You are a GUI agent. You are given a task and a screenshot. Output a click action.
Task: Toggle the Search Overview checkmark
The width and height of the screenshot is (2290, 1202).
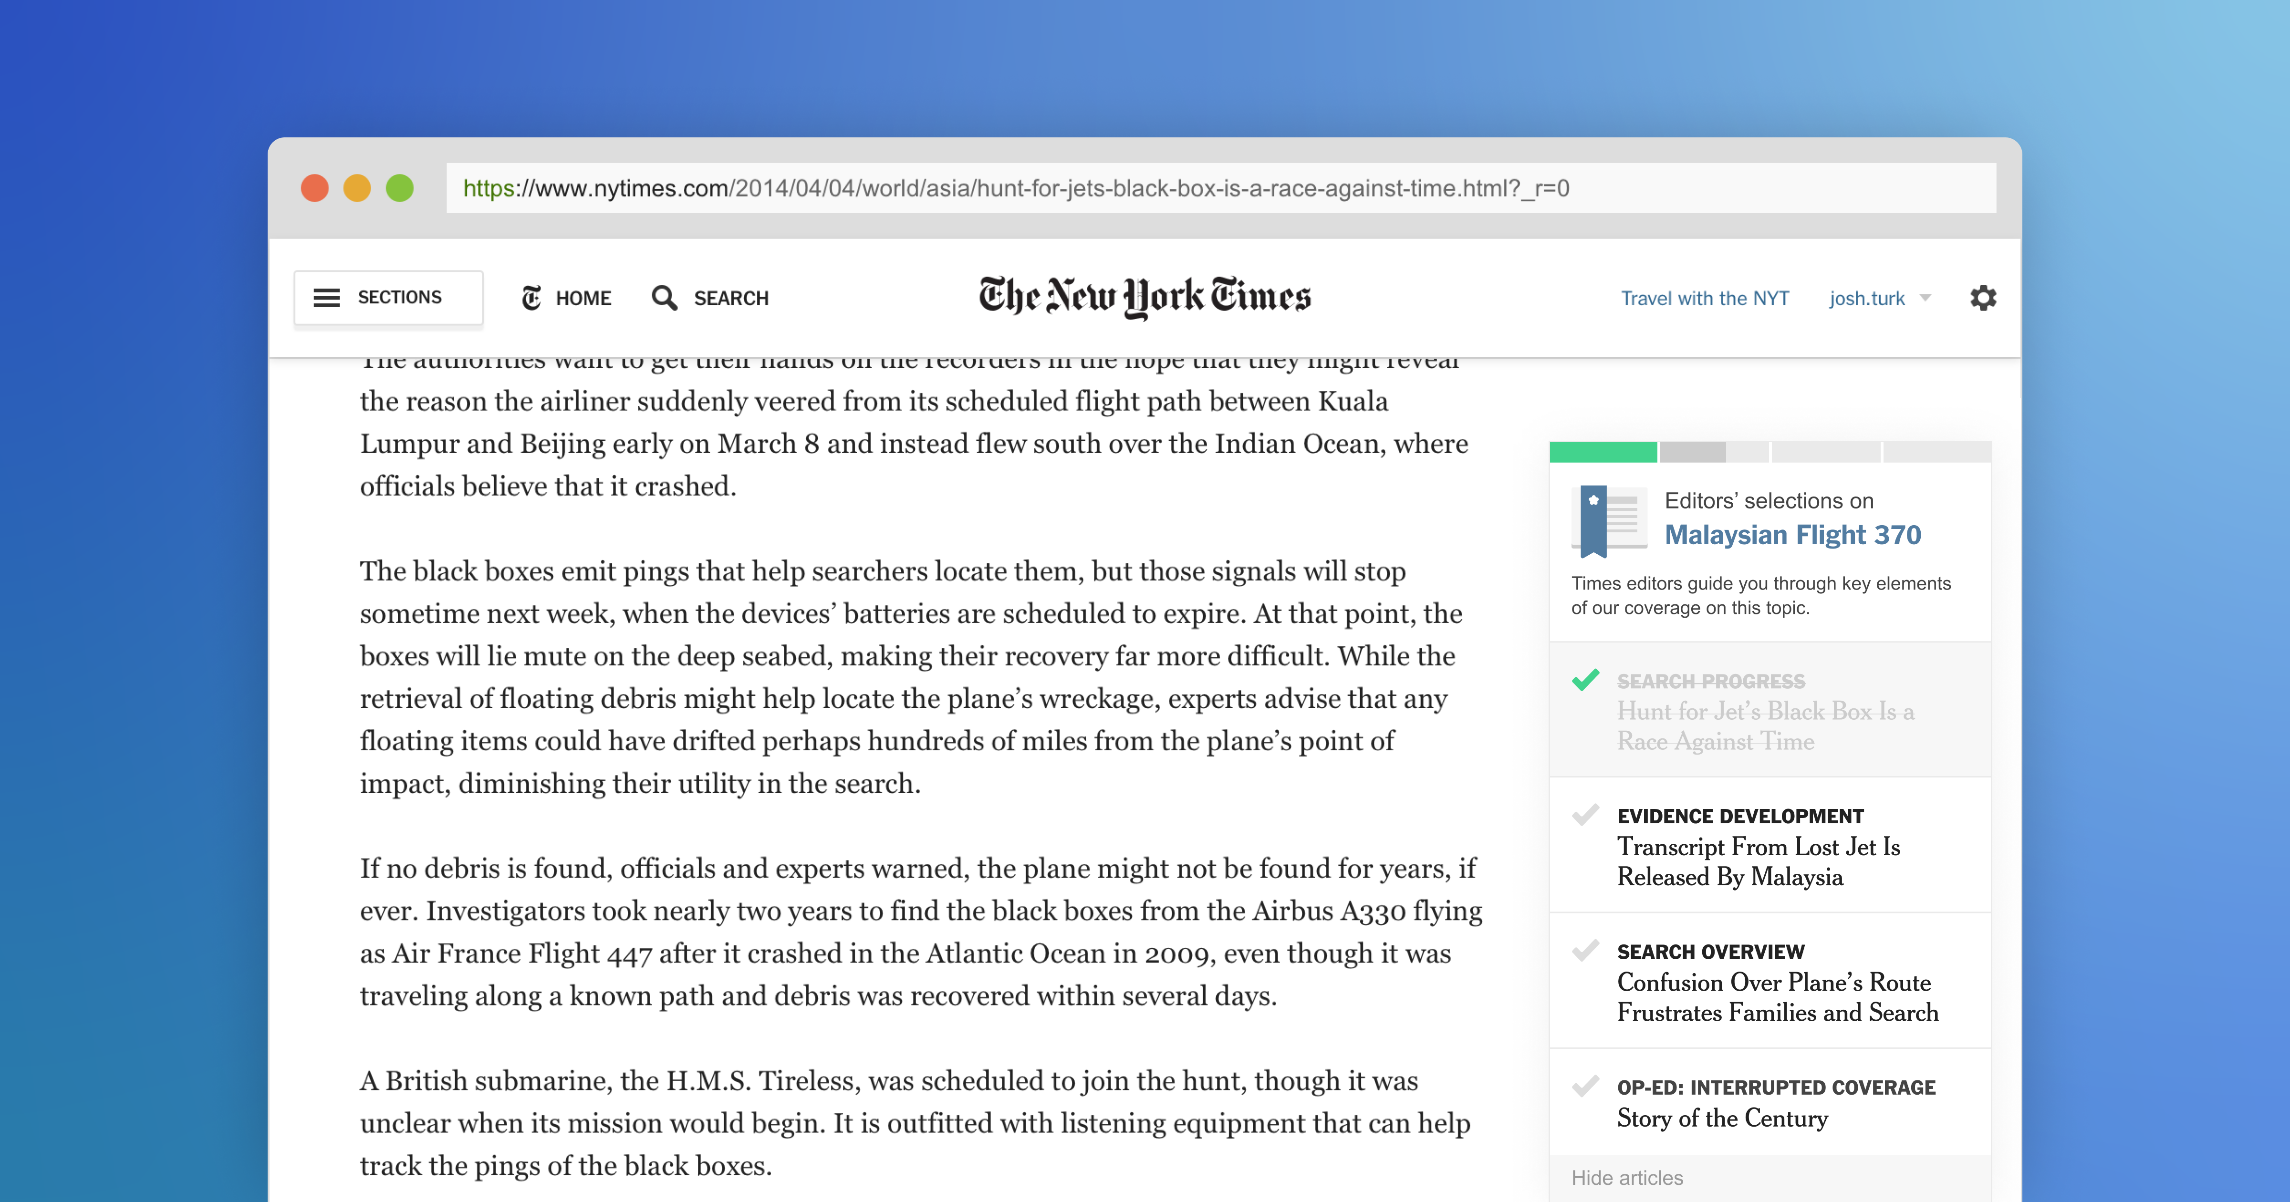pyautogui.click(x=1585, y=951)
